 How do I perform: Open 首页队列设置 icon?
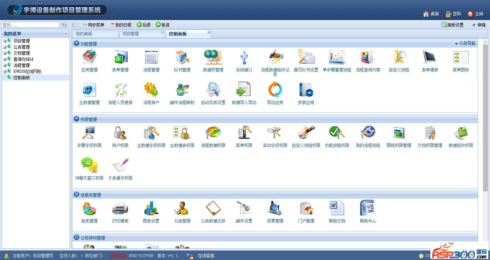click(x=306, y=57)
